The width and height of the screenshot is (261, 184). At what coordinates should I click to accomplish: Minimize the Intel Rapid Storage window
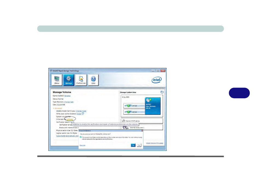pyautogui.click(x=153, y=71)
